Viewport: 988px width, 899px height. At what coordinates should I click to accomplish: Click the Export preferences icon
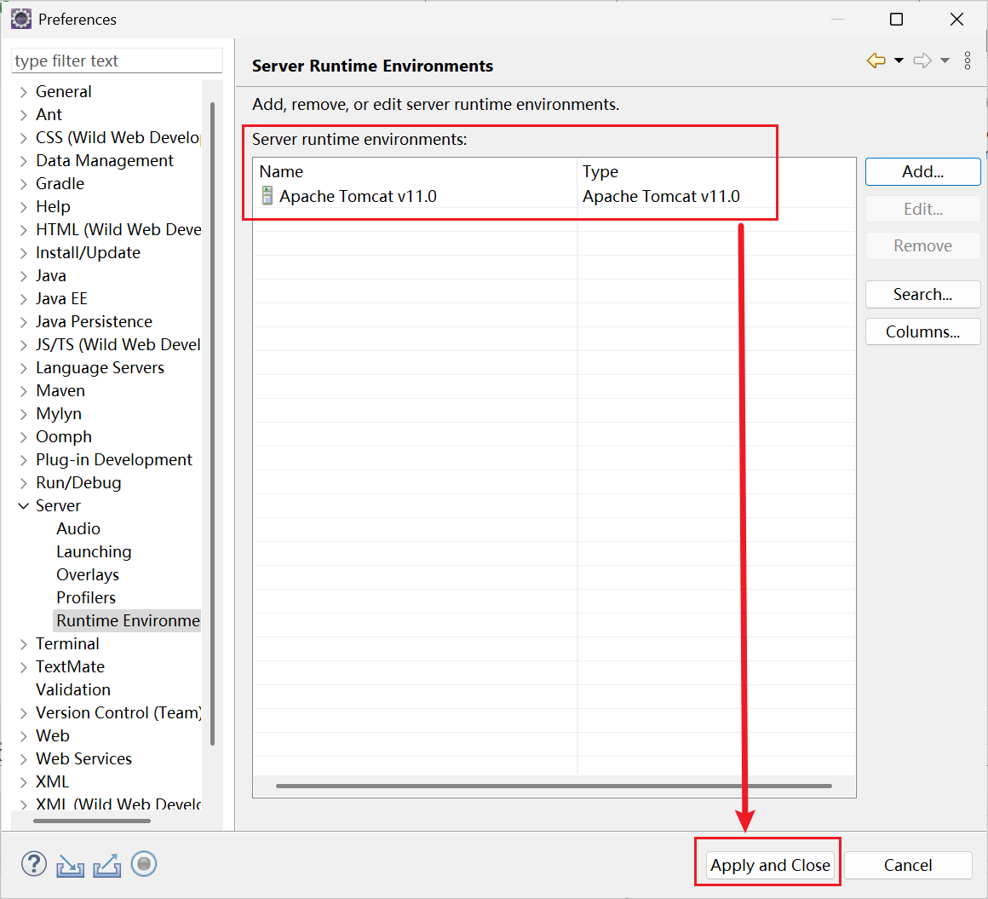pyautogui.click(x=107, y=865)
